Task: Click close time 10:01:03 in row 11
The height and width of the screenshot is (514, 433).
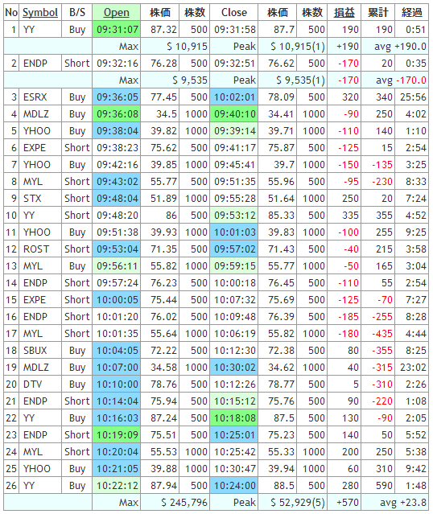Action: 234,232
